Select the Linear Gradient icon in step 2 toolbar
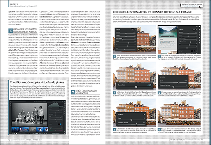 (x=199, y=40)
